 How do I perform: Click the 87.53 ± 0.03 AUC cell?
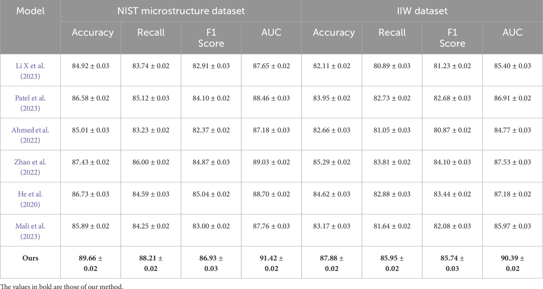coord(512,162)
